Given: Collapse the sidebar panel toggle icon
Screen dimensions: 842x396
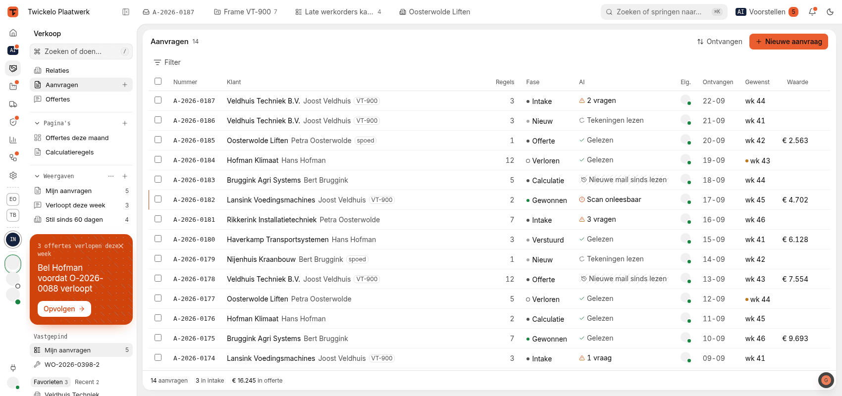Looking at the screenshot, I should tap(126, 12).
